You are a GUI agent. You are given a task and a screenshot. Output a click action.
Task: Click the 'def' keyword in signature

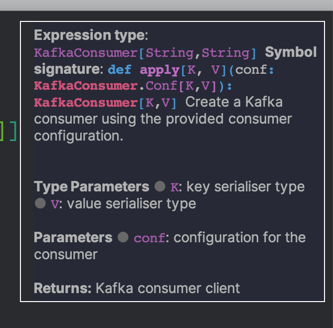120,70
